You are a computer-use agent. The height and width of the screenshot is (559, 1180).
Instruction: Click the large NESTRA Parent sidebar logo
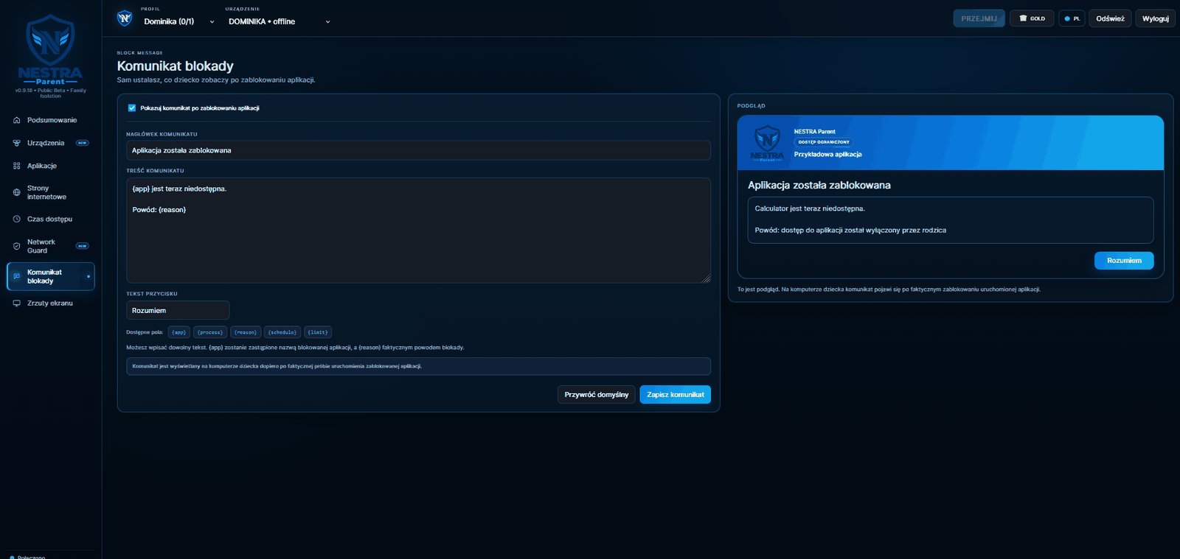click(50, 50)
